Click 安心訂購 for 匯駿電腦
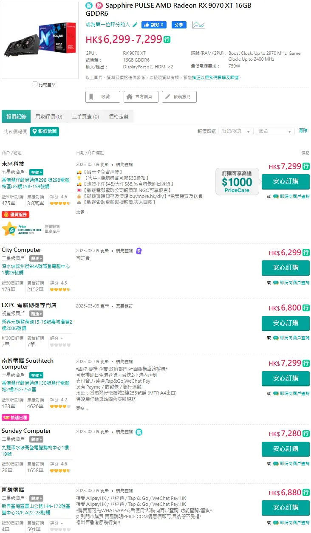Image resolution: width=311 pixels, height=533 pixels. point(286,508)
